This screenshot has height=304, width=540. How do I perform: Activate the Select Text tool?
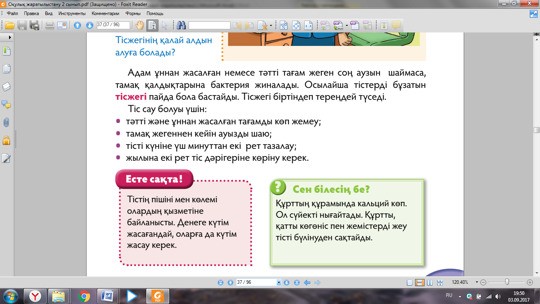tap(152, 25)
